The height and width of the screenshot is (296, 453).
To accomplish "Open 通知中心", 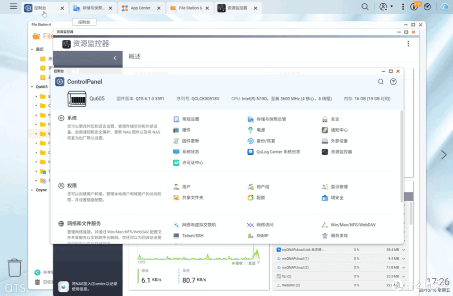I will (335, 130).
